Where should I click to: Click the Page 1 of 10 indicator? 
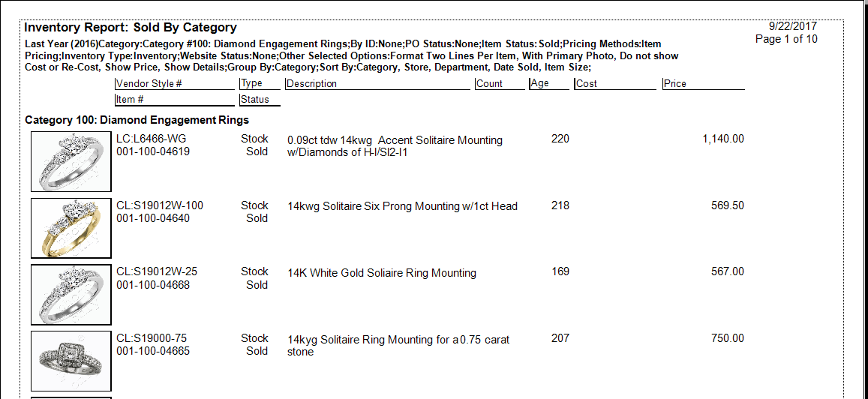pos(786,39)
